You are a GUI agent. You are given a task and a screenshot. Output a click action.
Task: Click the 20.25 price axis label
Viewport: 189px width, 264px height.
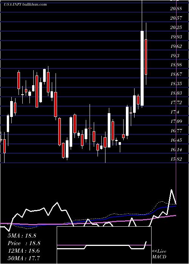[176, 27]
